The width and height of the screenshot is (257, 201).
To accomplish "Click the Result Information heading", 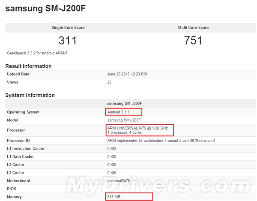I will point(28,66).
